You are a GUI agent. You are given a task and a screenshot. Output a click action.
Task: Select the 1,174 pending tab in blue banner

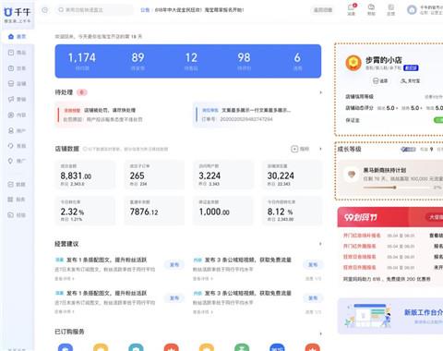click(82, 61)
